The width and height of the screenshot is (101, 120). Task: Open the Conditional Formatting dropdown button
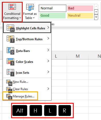tap(12, 12)
